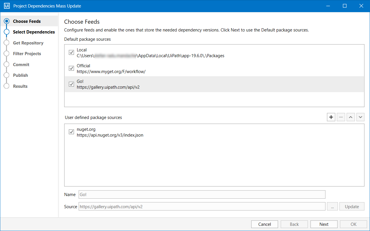Uncheck the nuget.org package source
The width and height of the screenshot is (370, 231).
pos(71,132)
